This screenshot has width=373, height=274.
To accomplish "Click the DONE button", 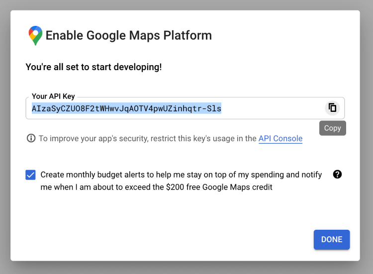I will coord(332,240).
